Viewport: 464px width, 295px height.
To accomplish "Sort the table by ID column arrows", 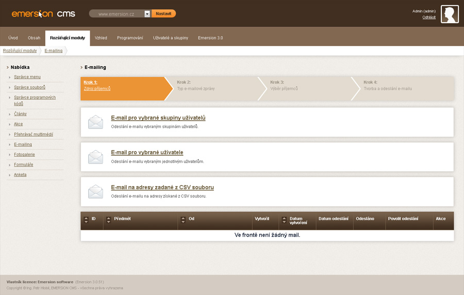I will 86,220.
